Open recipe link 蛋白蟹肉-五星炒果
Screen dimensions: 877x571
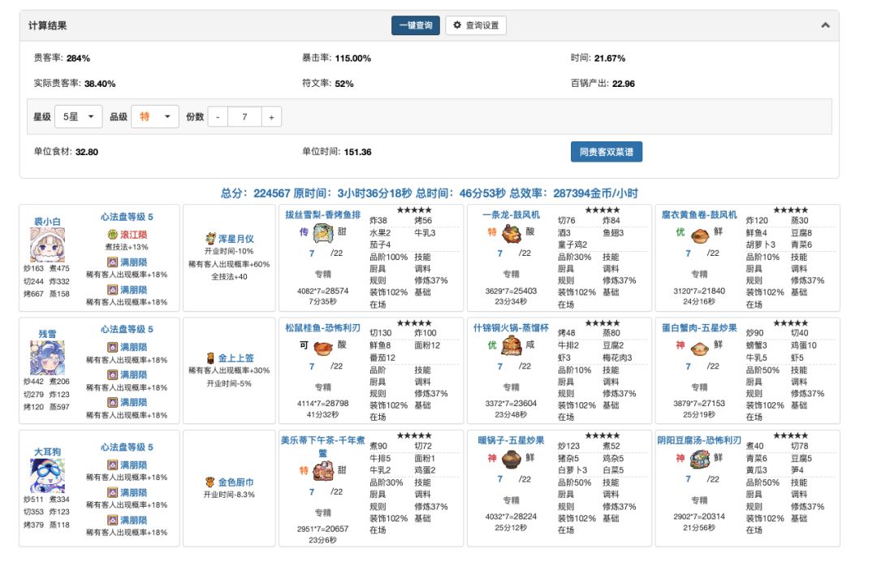click(x=699, y=327)
